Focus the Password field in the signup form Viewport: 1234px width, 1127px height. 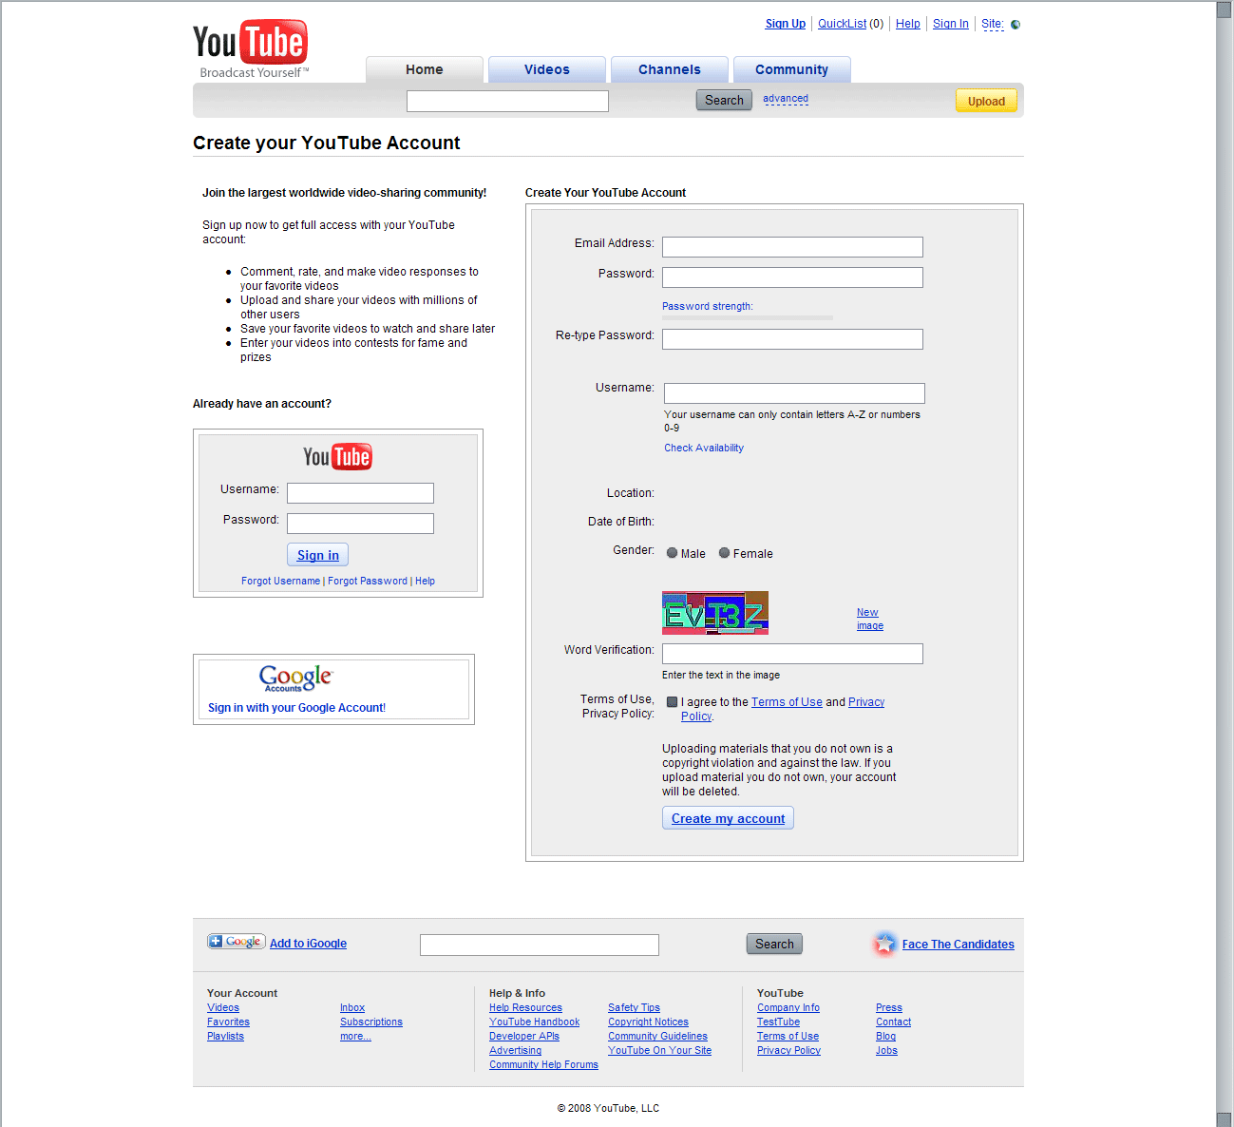[792, 277]
